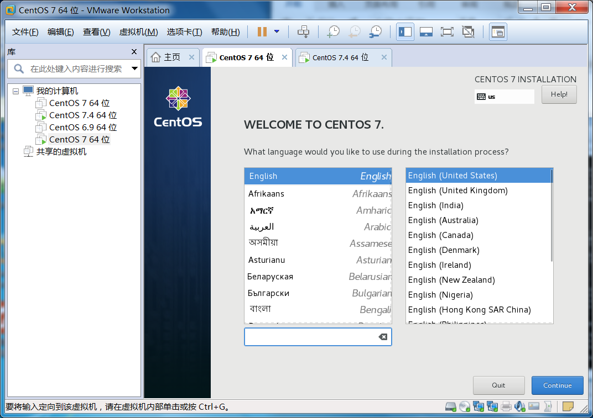
Task: Choose English (Ireland) locale
Action: tap(478, 265)
